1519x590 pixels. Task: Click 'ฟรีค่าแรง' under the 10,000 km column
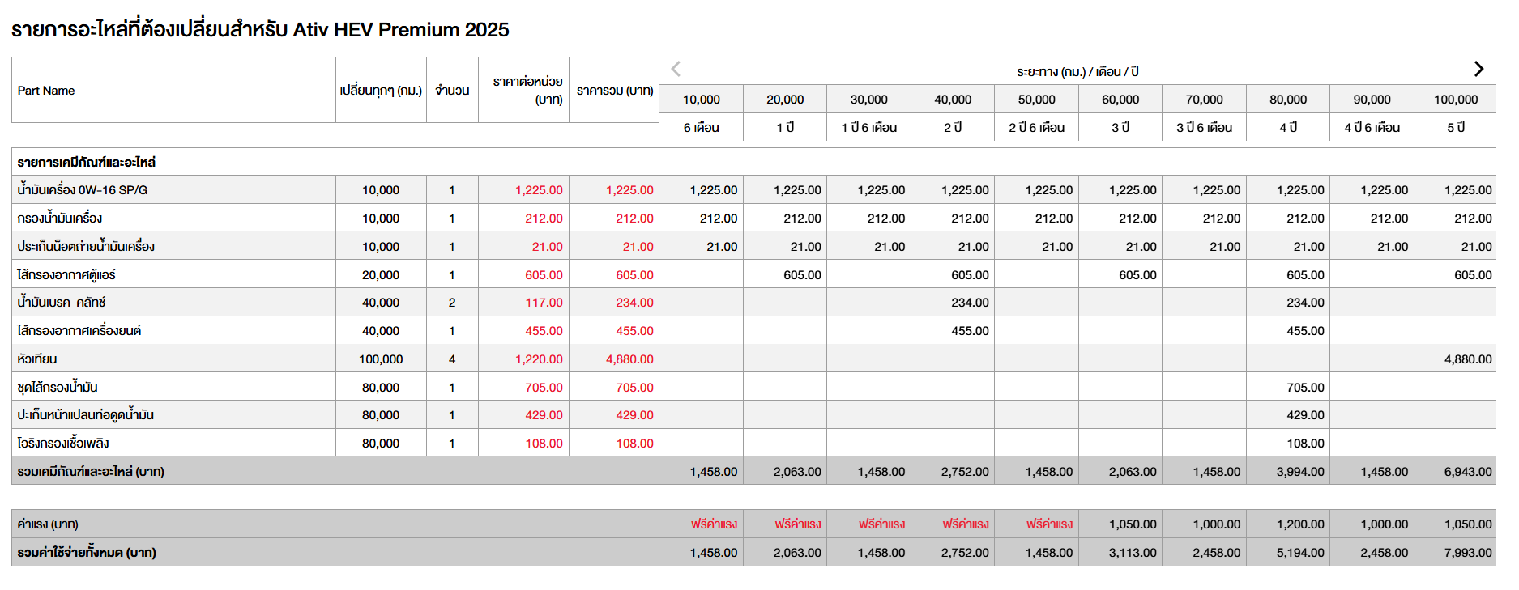(x=714, y=524)
